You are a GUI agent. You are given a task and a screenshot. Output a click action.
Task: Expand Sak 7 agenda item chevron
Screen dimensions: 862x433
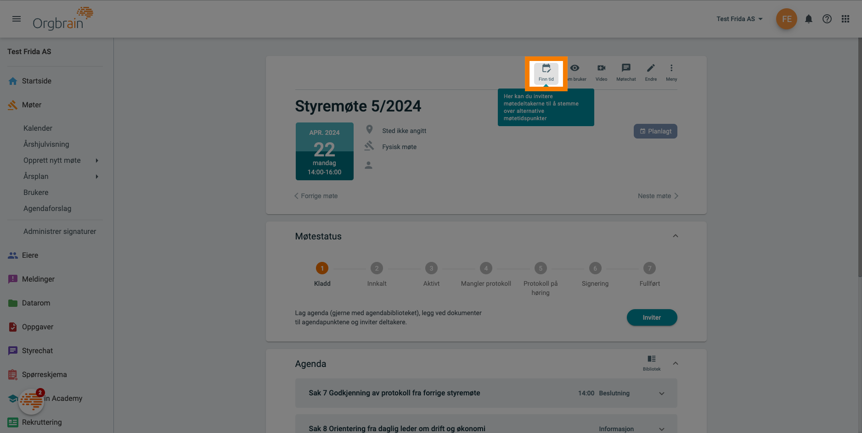(662, 393)
